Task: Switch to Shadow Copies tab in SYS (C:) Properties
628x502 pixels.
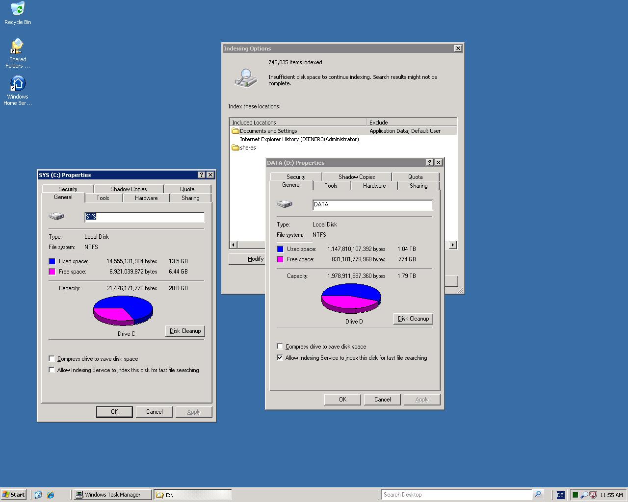Action: pos(129,189)
